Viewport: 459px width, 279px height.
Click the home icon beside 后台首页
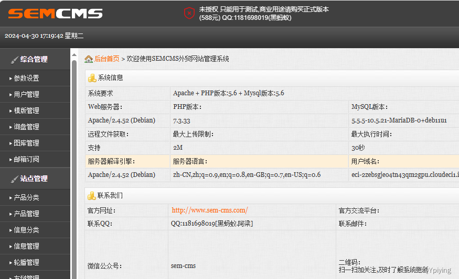pos(89,59)
